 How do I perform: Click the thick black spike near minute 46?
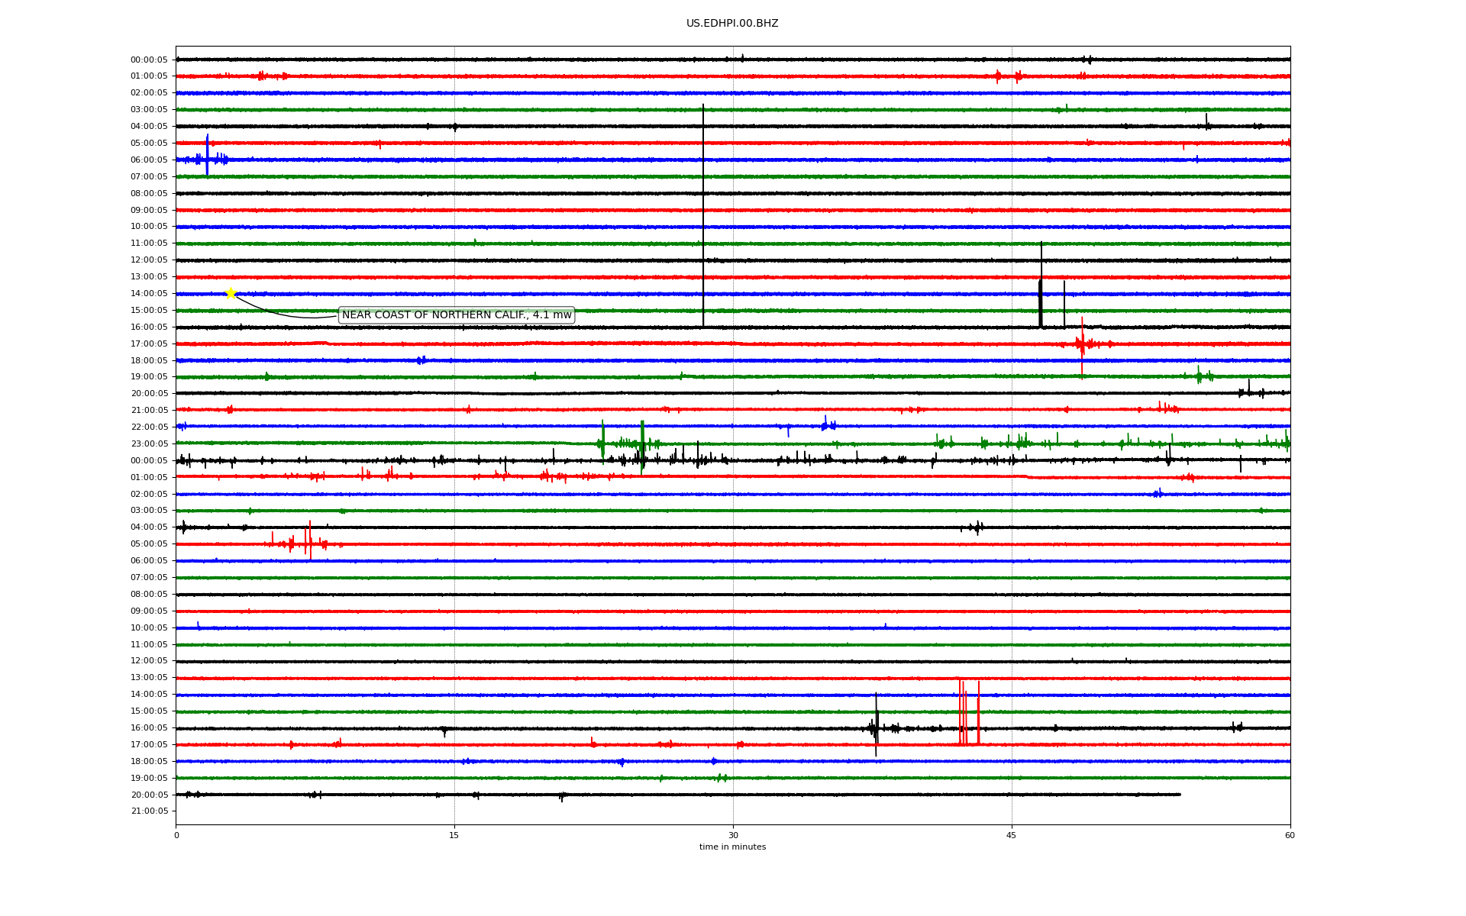pyautogui.click(x=1040, y=302)
